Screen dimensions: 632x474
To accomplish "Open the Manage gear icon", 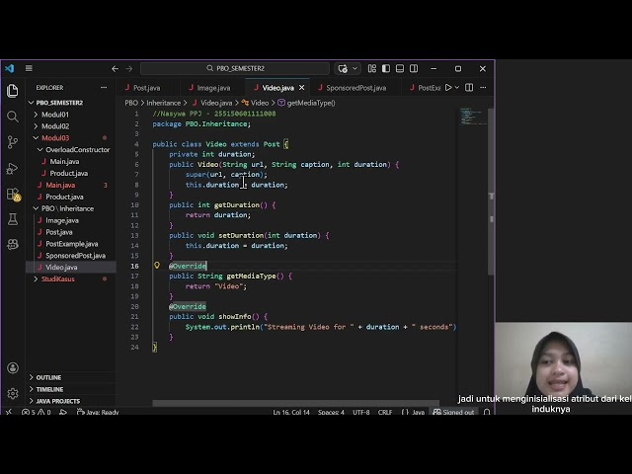I will pos(13,393).
